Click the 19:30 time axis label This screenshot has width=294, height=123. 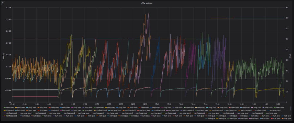(x=266, y=104)
